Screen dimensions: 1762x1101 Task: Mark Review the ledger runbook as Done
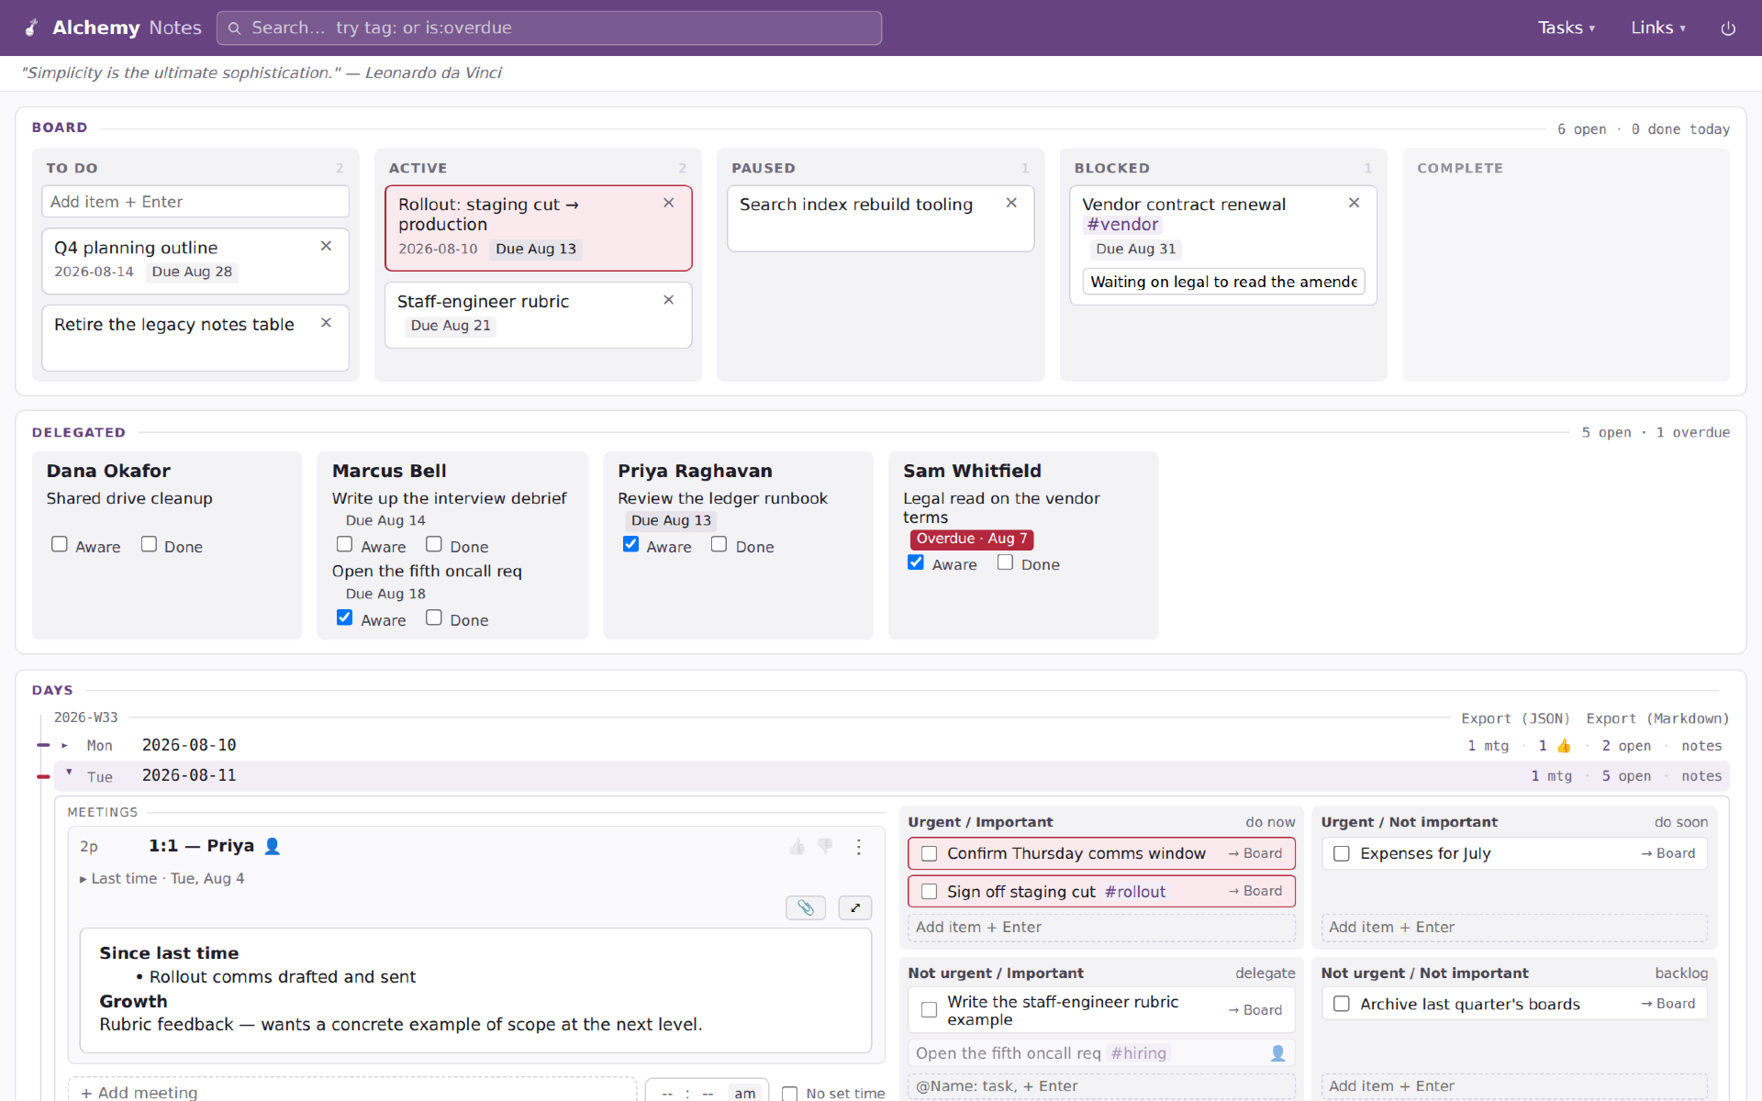point(719,544)
